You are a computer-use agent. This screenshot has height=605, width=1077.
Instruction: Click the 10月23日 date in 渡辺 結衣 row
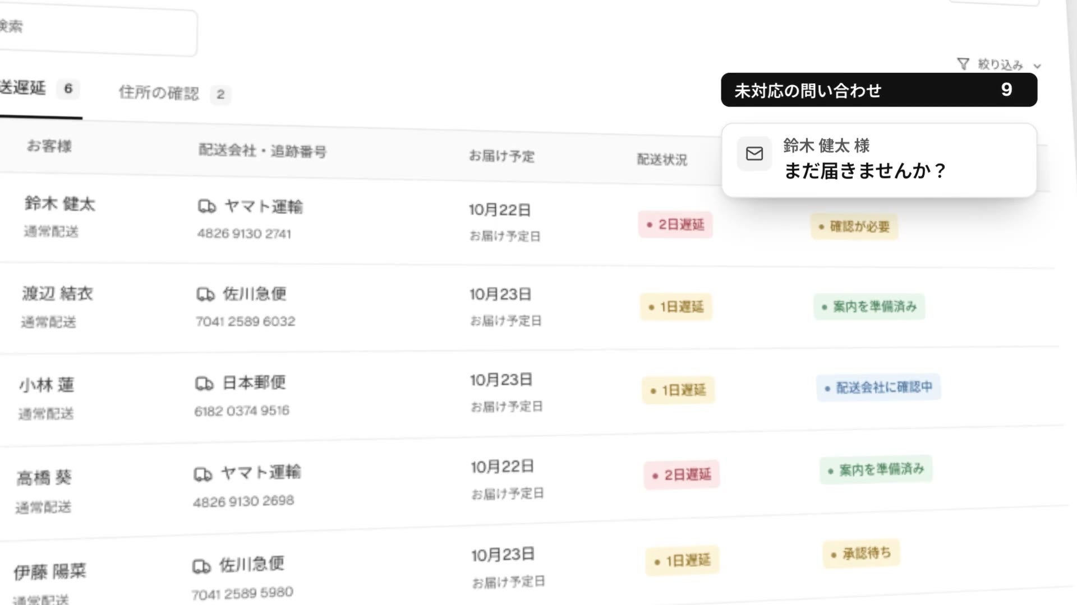pos(500,294)
